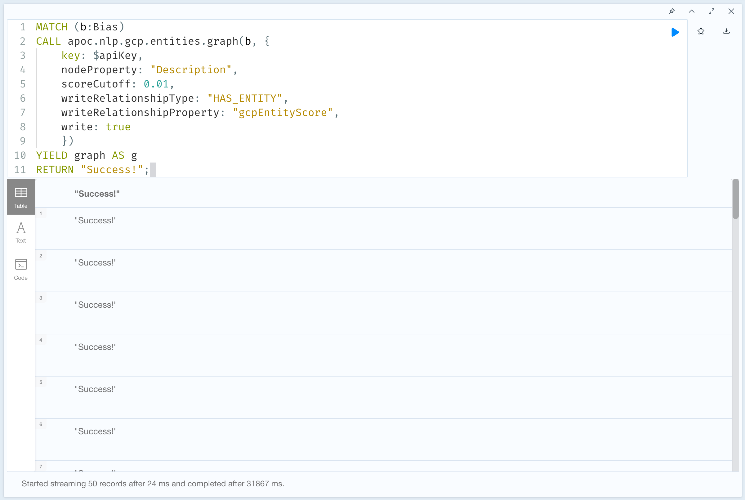Select third result row "Success!" cell
The image size is (745, 500).
96,305
